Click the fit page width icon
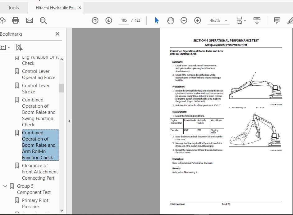The width and height of the screenshot is (293, 215). 239,20
